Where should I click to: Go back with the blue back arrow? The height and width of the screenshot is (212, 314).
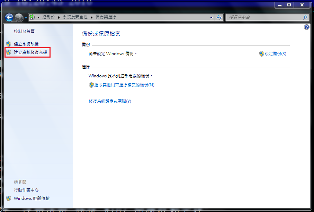pos(9,17)
